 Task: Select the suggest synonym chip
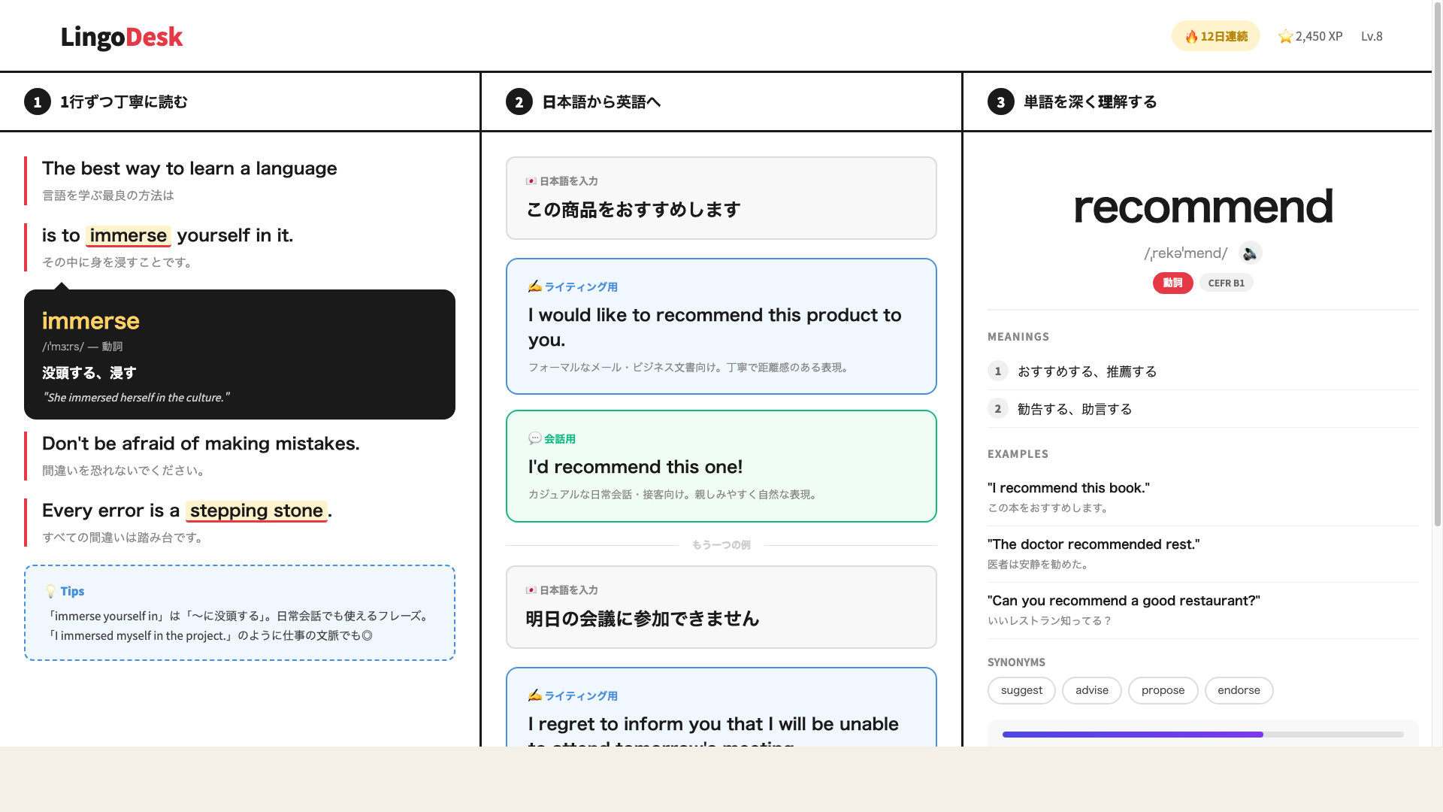1021,690
